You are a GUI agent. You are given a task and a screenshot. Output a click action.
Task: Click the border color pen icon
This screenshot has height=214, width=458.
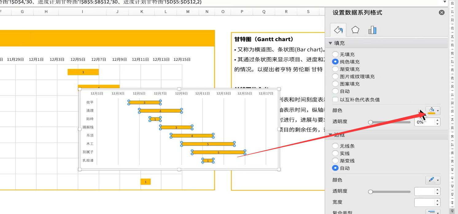431,180
